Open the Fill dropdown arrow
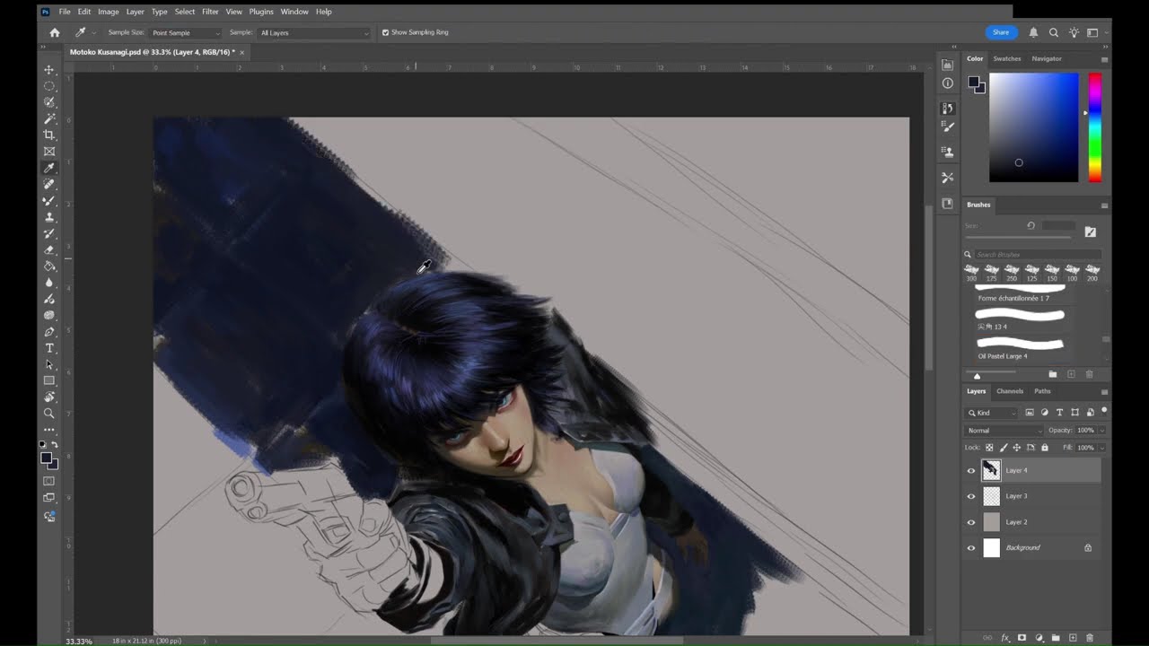Viewport: 1149px width, 646px height. (x=1102, y=448)
